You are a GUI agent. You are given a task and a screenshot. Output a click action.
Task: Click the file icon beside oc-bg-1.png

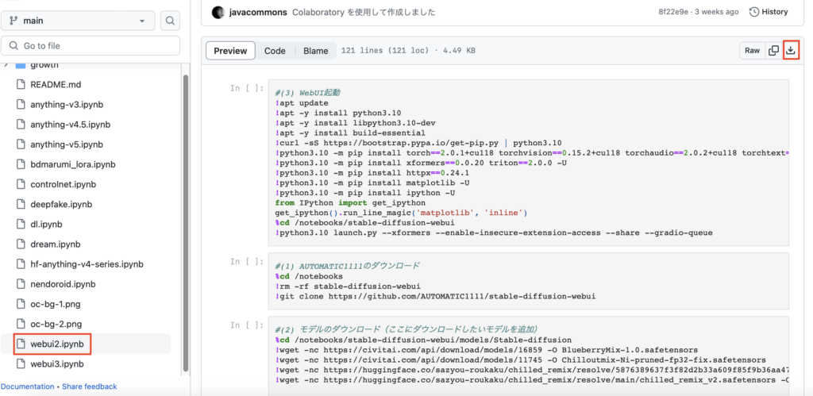click(21, 304)
